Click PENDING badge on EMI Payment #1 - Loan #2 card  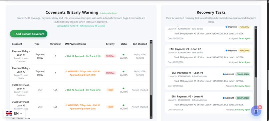tap(244, 51)
